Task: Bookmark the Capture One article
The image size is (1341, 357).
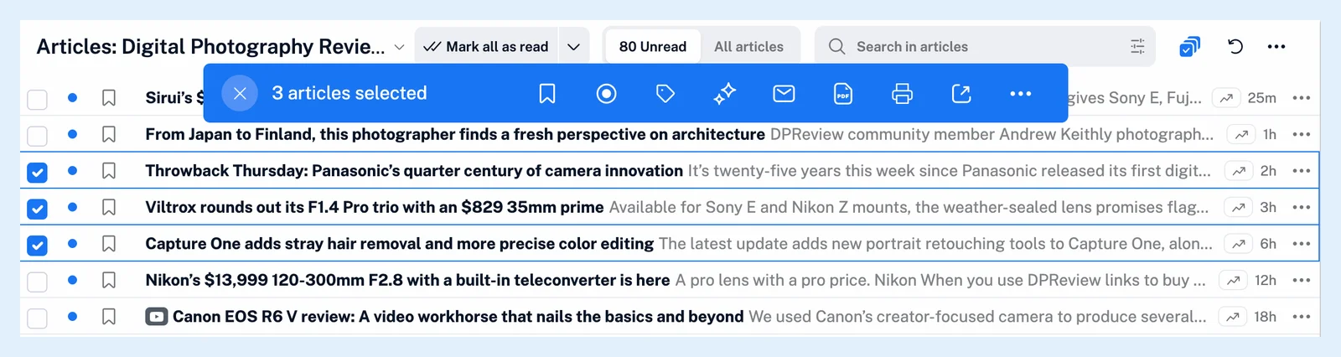Action: point(109,244)
